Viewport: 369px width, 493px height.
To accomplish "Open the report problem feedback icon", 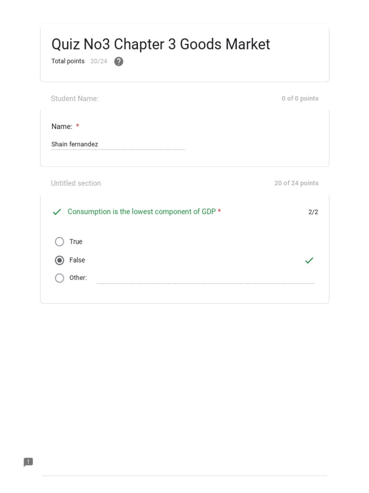I will point(28,462).
